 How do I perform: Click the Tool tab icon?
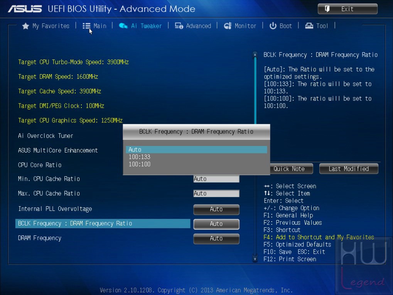click(x=309, y=26)
